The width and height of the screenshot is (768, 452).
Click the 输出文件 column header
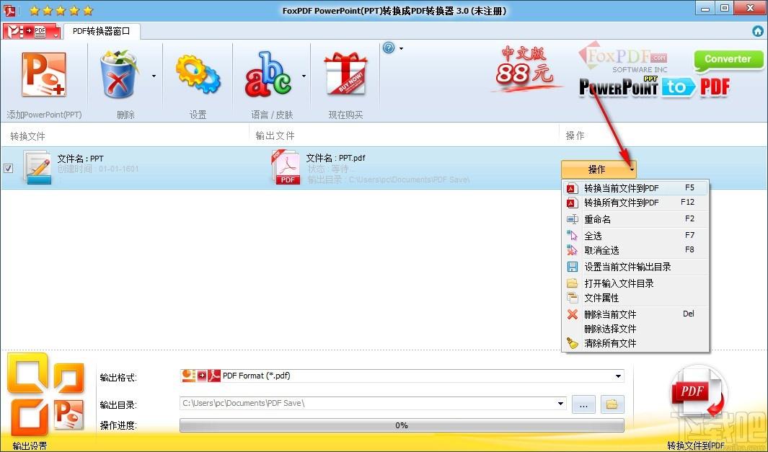275,136
